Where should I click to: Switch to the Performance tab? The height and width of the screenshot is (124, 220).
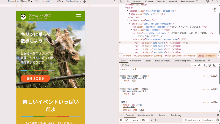pos(187,1)
